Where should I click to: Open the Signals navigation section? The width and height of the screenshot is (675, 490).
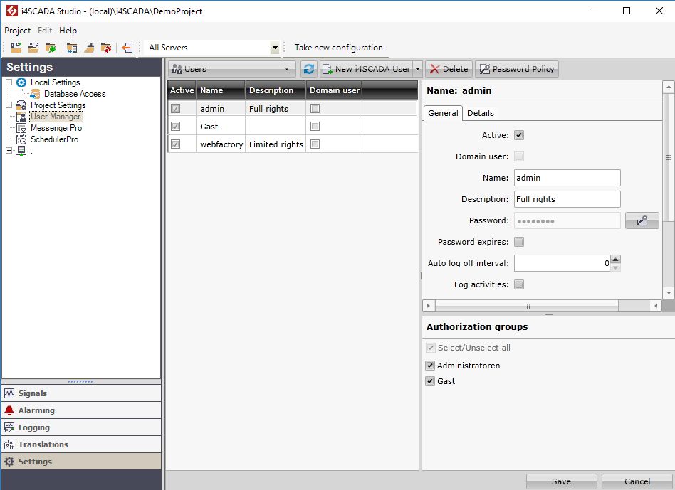[81, 393]
